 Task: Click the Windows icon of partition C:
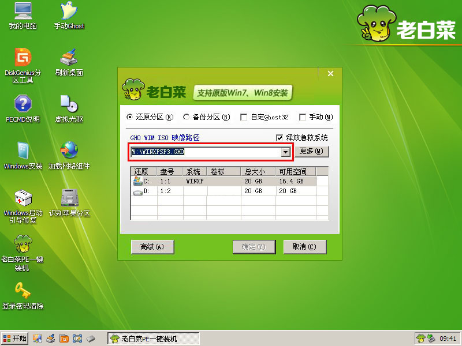pyautogui.click(x=137, y=181)
